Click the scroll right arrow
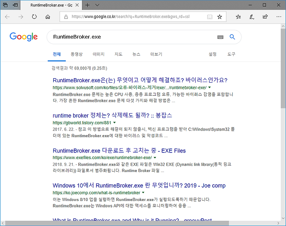286x226 pixels. [278, 223]
